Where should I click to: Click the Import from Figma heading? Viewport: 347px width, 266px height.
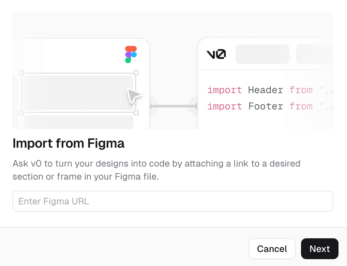(68, 143)
